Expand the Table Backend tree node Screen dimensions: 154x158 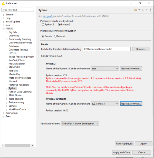tap(7, 99)
